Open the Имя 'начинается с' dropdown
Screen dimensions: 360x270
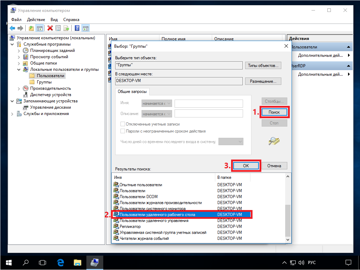pos(157,103)
